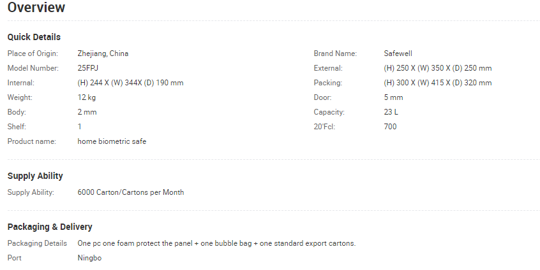Select the model number 25FPJ
Image resolution: width=540 pixels, height=270 pixels.
88,68
